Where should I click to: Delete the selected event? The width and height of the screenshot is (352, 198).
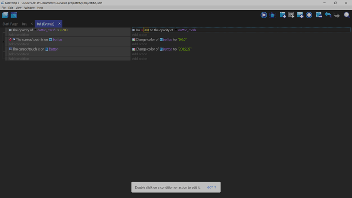(x=319, y=15)
